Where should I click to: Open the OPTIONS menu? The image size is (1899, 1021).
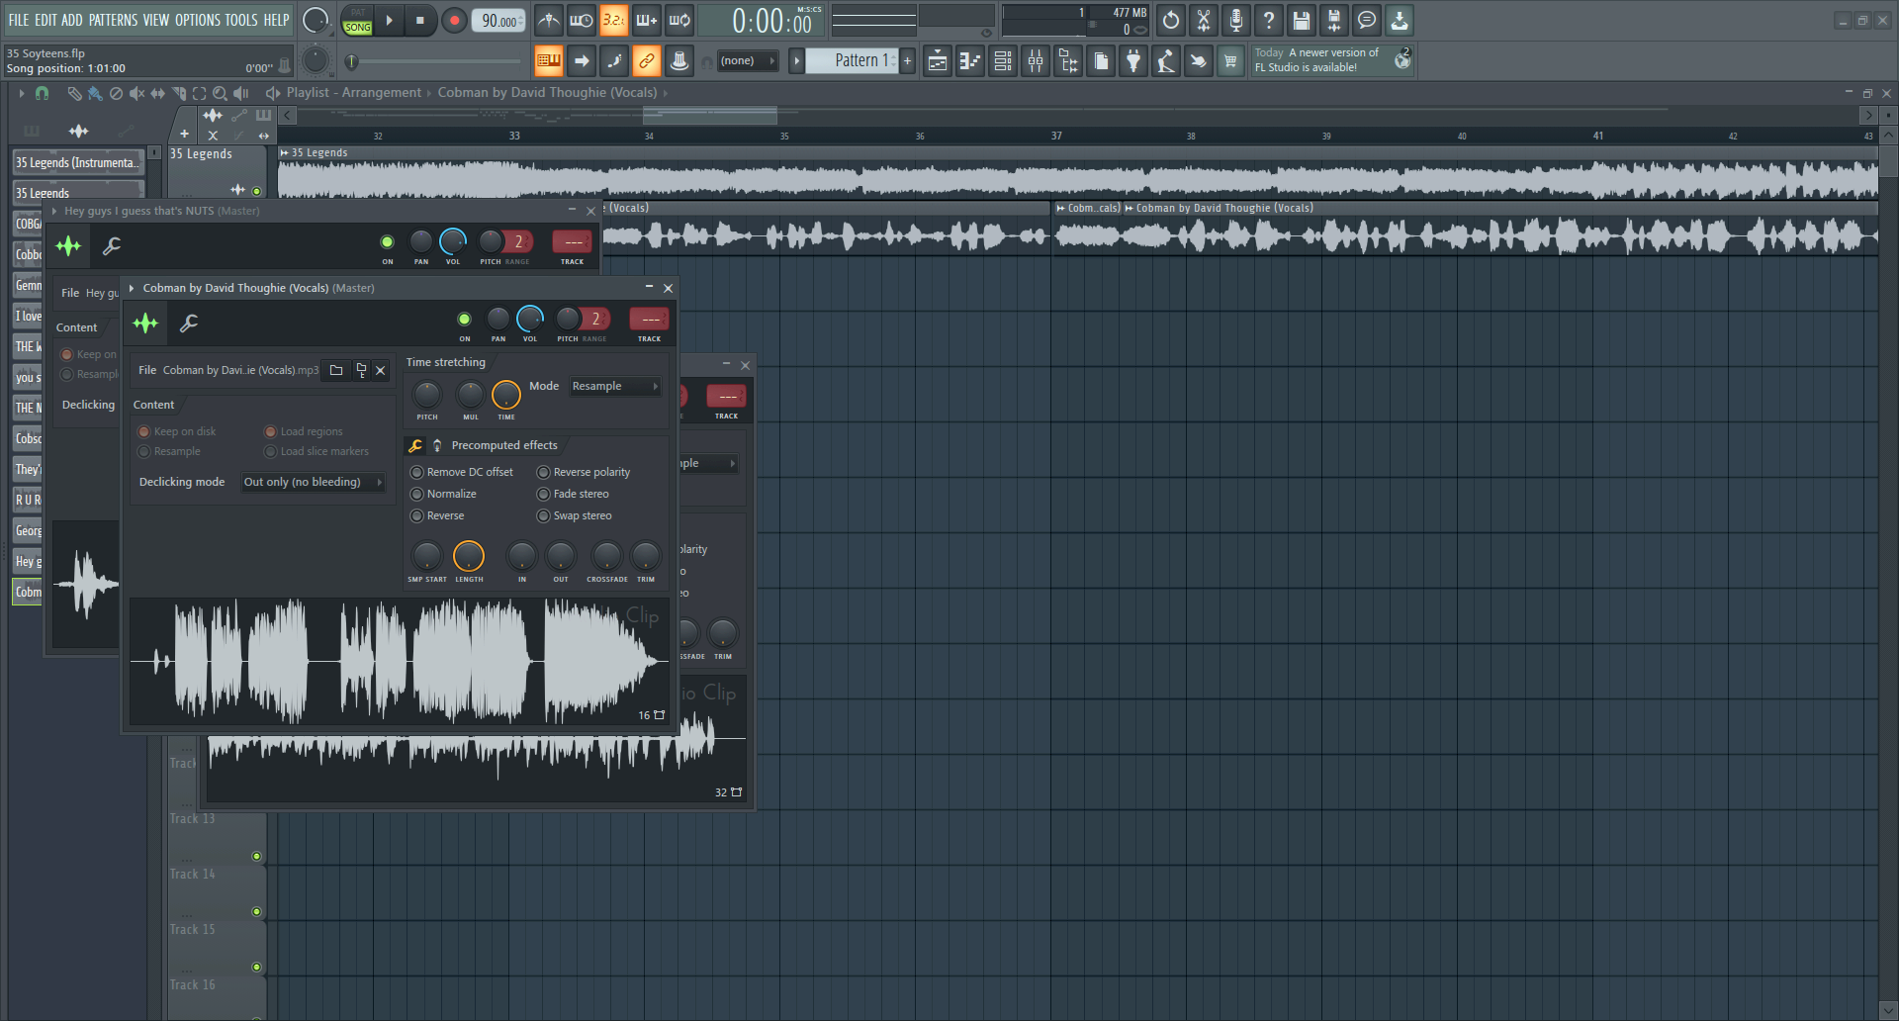coord(197,20)
